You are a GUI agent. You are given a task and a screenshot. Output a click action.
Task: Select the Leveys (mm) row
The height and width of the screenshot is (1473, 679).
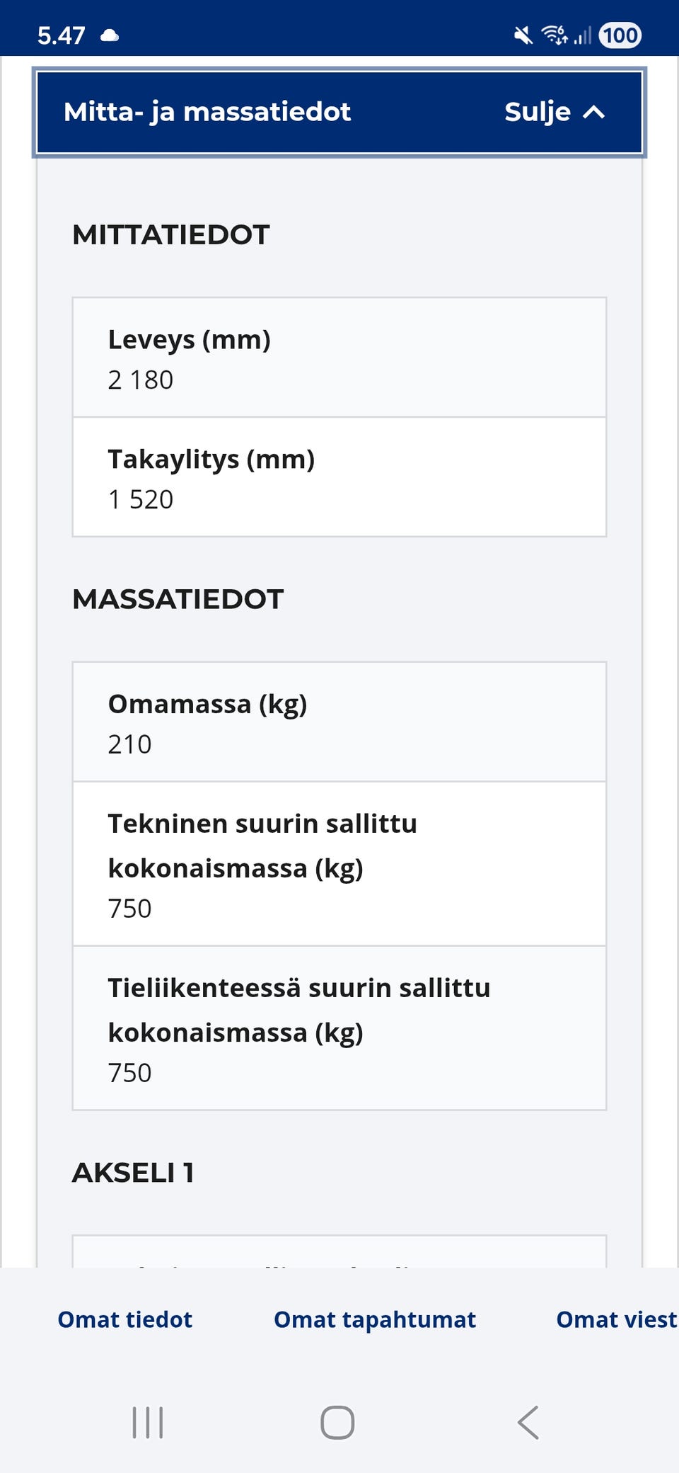tap(339, 358)
